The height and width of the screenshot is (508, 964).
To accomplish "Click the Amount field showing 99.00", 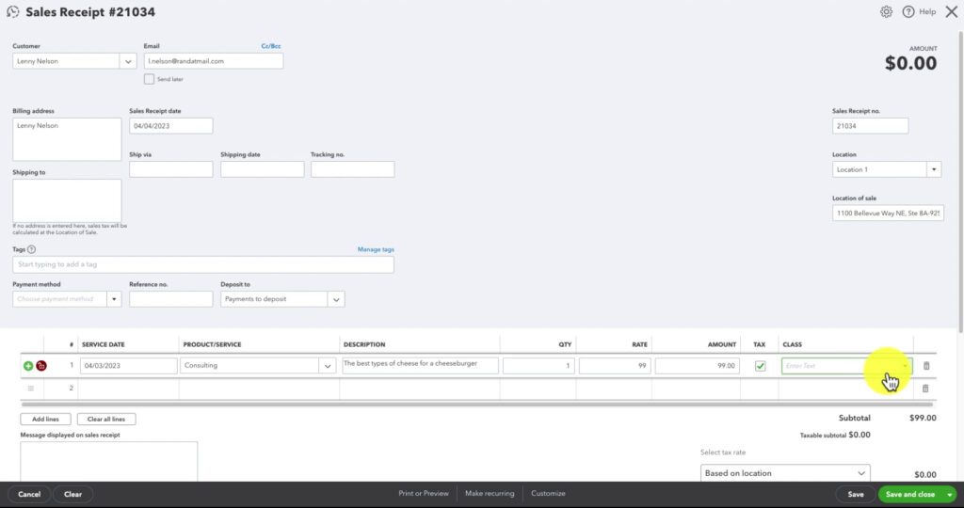I will pos(698,366).
